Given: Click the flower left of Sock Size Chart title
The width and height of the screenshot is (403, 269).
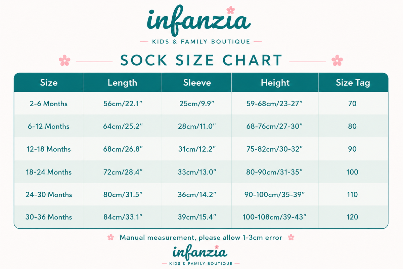Looking at the screenshot, I should [x=64, y=61].
